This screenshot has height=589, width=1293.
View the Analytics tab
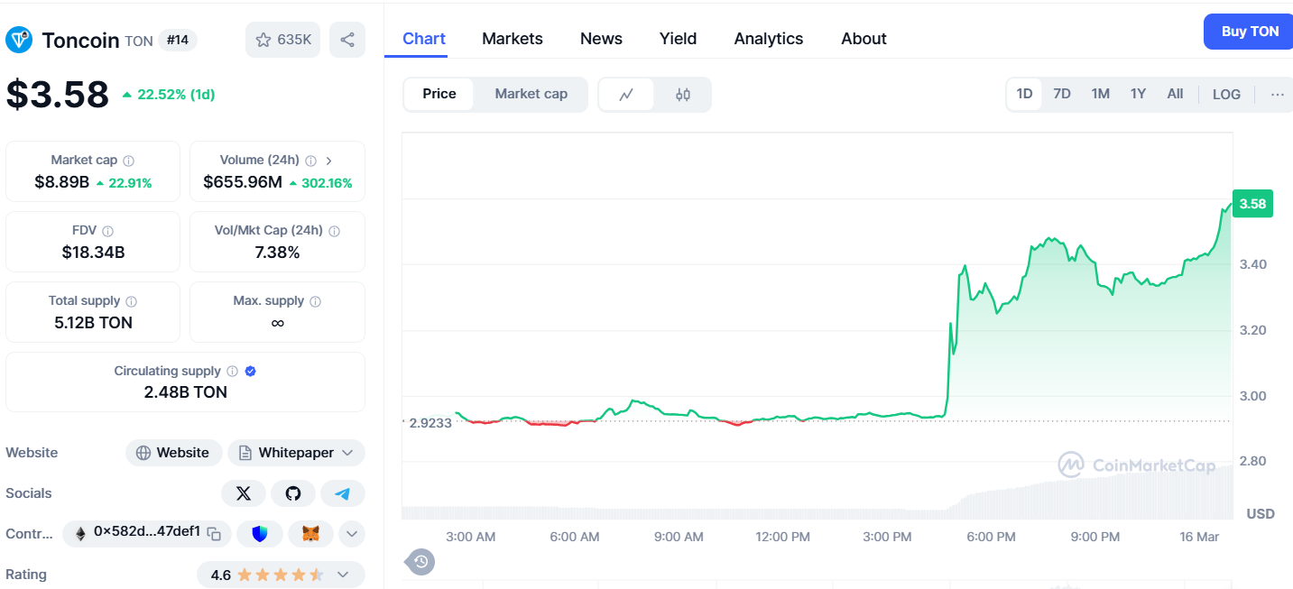pyautogui.click(x=769, y=39)
